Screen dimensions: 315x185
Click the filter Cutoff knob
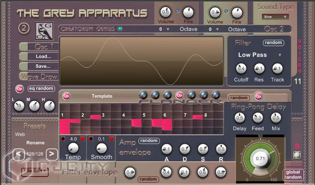point(241,68)
